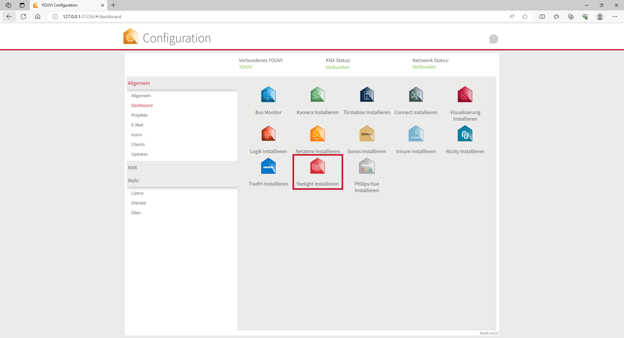Open the browser workspaces icon
This screenshot has height=338, width=624.
(x=8, y=5)
